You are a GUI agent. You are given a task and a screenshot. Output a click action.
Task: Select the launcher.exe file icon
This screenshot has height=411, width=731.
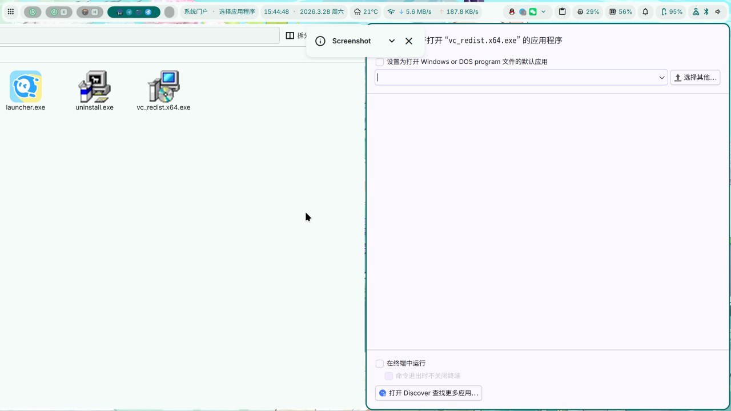26,87
